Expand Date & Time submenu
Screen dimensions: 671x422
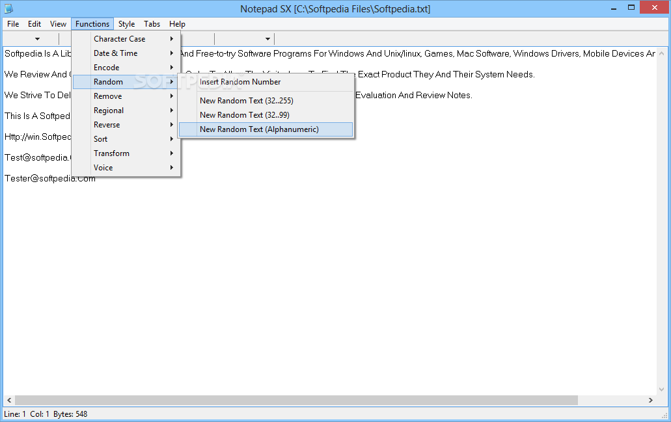126,53
